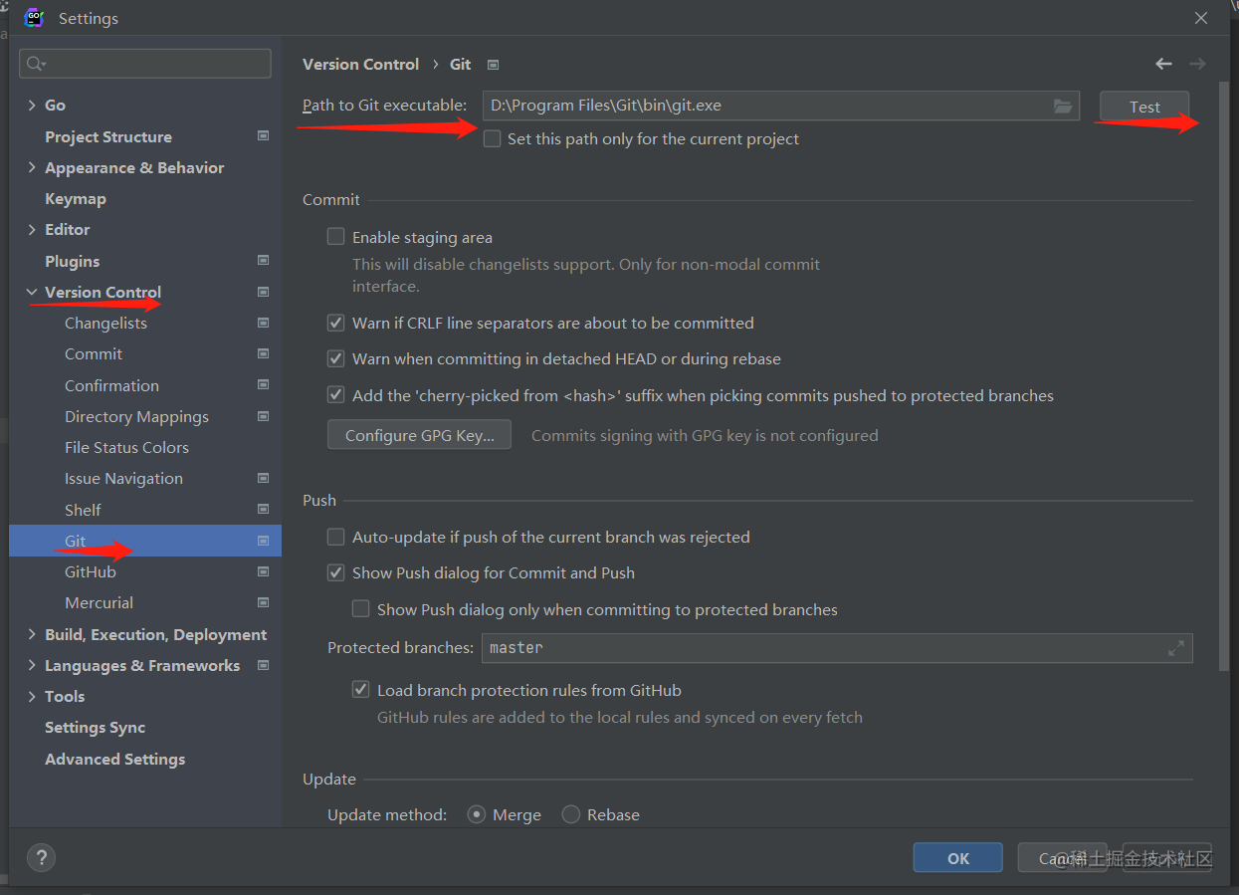1239x895 pixels.
Task: Click the back navigation arrow
Action: coord(1163,64)
